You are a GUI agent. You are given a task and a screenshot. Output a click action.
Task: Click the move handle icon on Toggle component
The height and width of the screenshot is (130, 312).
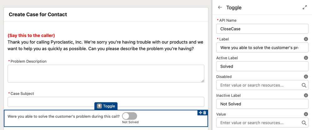coord(201,113)
